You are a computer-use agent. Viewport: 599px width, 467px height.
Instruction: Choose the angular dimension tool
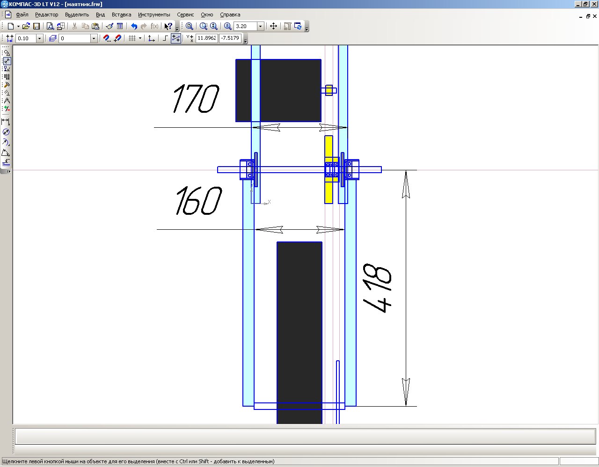[6, 153]
